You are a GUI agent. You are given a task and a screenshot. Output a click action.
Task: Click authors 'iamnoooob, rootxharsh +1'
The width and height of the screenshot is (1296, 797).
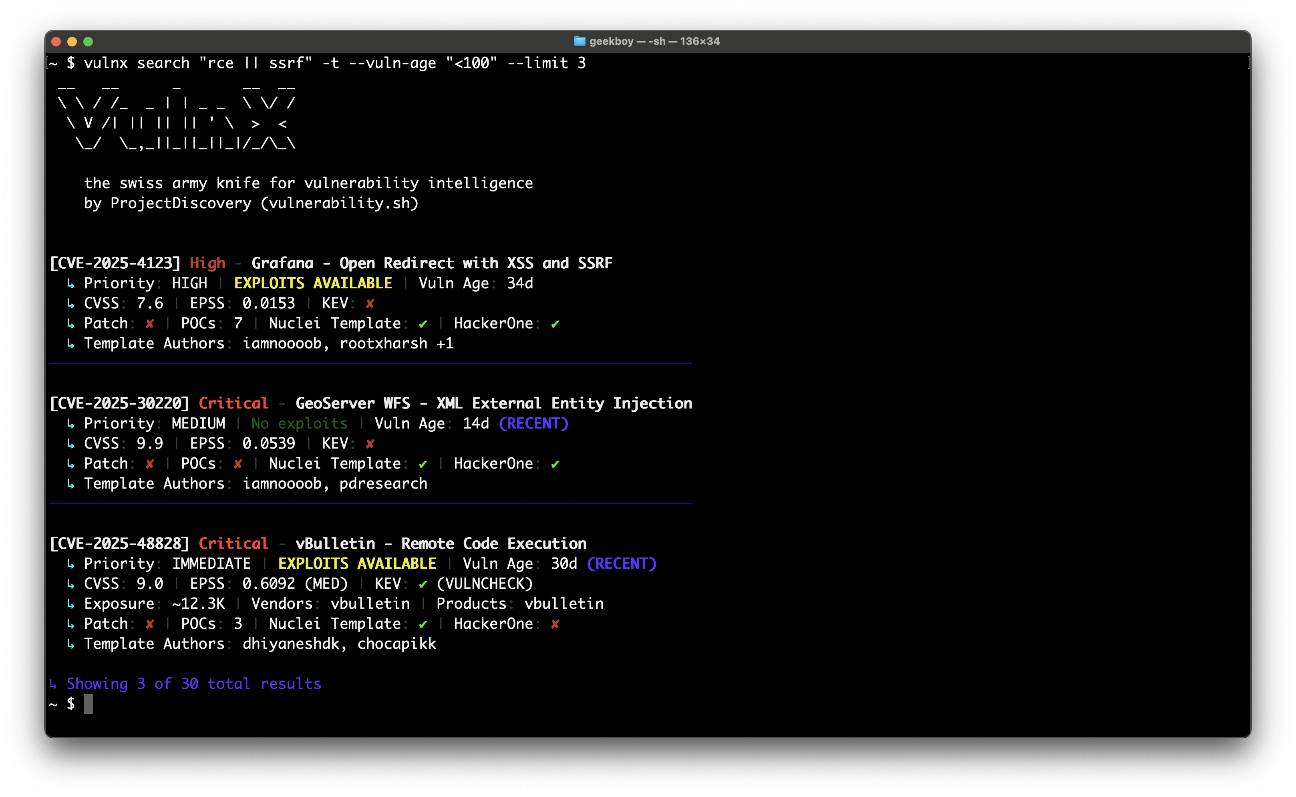click(x=348, y=343)
